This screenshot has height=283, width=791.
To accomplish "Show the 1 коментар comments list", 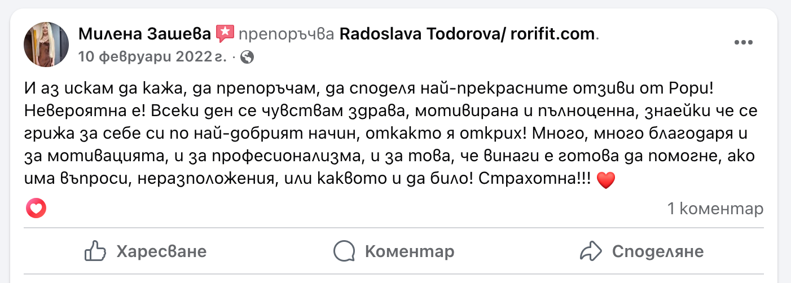I will coord(715,209).
